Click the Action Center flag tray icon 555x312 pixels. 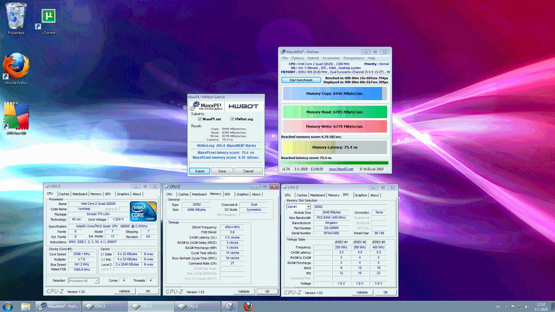513,306
